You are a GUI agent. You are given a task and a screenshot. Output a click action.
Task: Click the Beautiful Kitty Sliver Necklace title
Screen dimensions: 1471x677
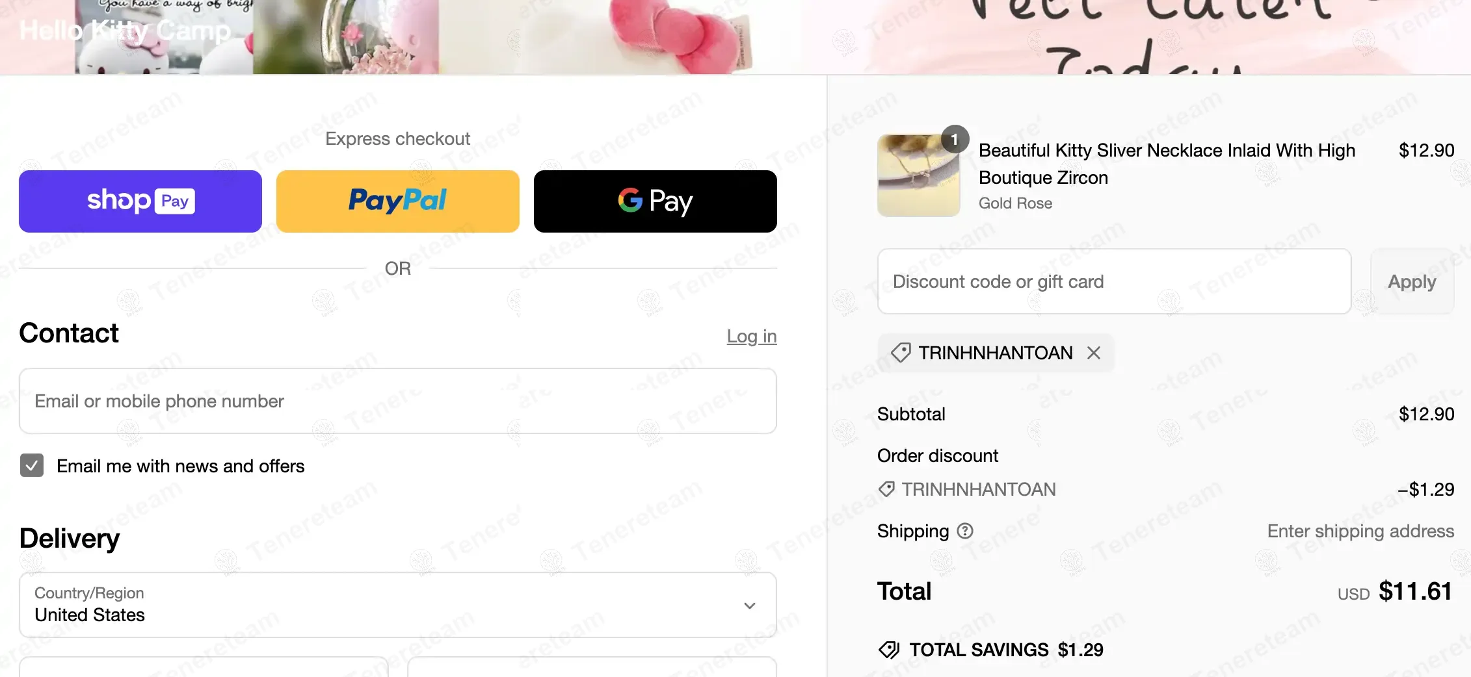pos(1167,164)
